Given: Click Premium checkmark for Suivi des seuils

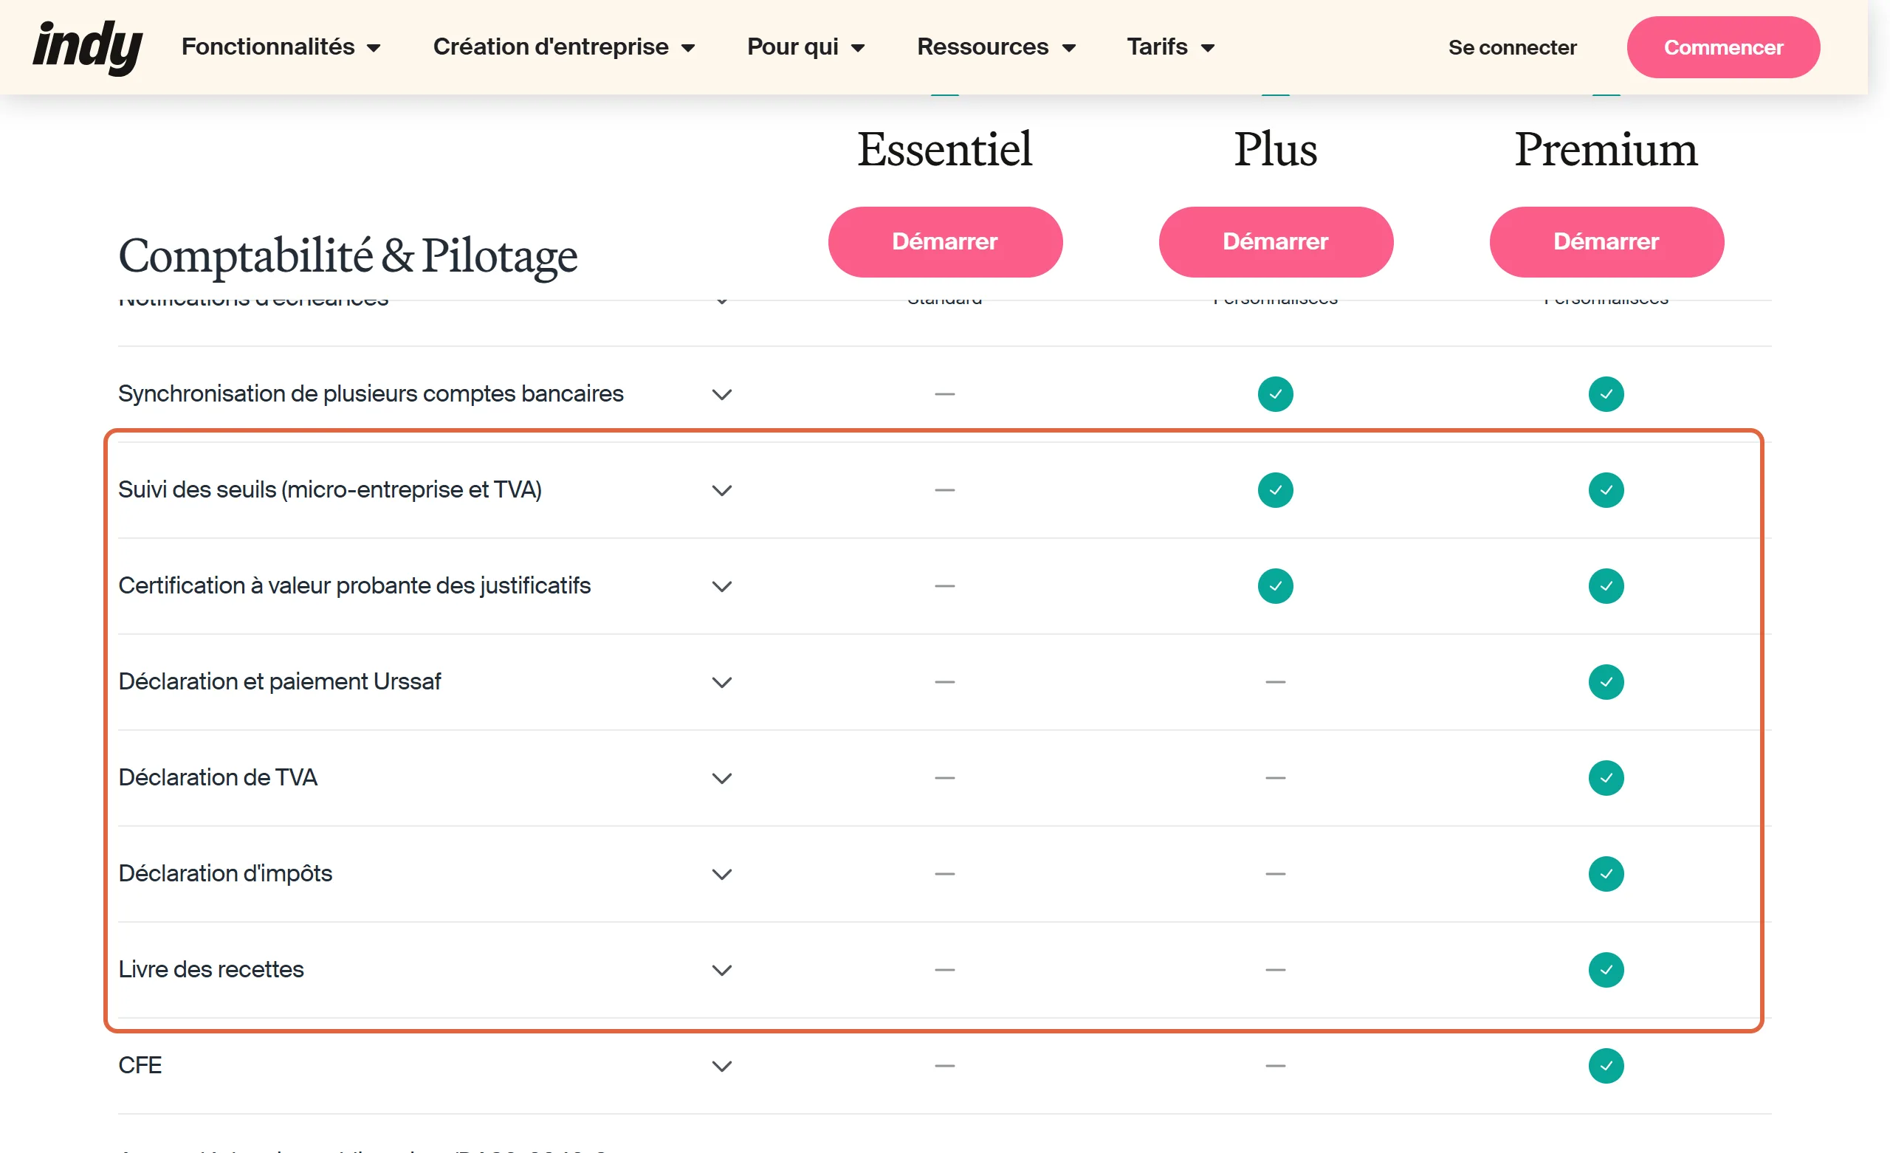Looking at the screenshot, I should (x=1606, y=490).
